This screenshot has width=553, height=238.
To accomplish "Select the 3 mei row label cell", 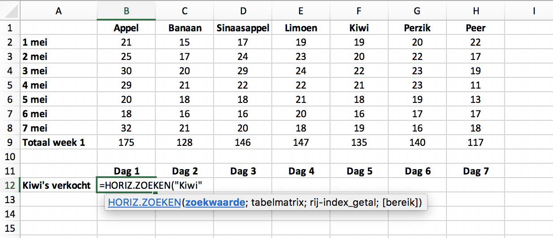I will 58,71.
